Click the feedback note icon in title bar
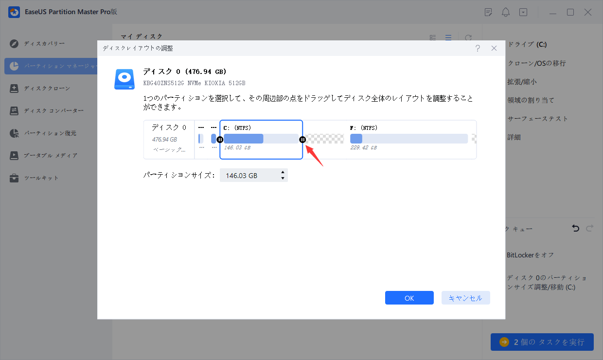The image size is (603, 360). click(488, 12)
